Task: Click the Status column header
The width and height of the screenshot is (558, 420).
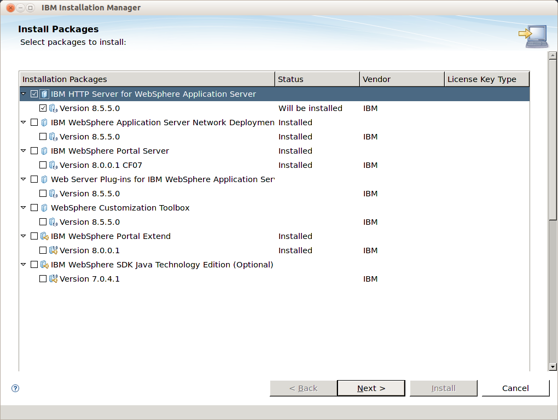Action: pos(317,79)
